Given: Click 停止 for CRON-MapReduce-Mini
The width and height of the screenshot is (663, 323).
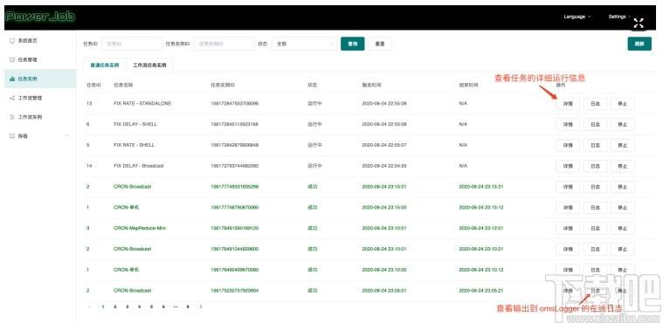Looking at the screenshot, I should click(623, 228).
